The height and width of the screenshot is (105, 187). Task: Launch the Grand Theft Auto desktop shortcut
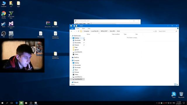(11, 15)
